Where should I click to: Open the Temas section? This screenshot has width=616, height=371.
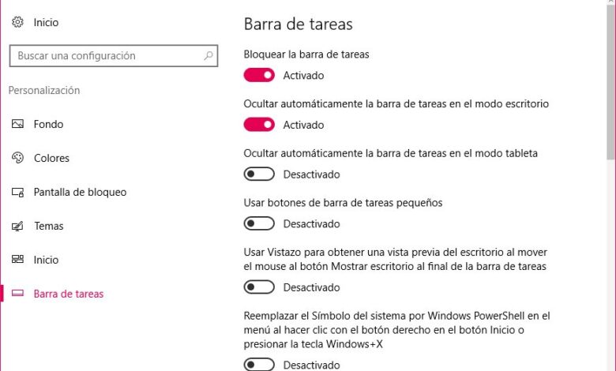[48, 226]
